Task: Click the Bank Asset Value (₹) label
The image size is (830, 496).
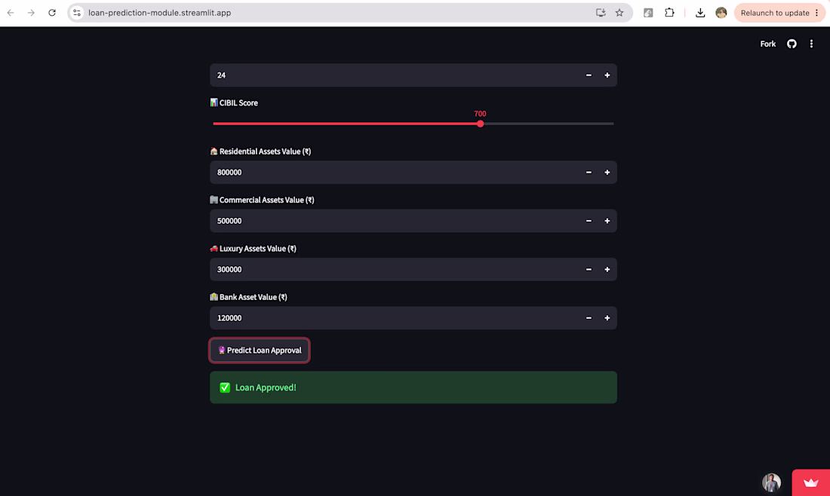Action: [x=248, y=297]
